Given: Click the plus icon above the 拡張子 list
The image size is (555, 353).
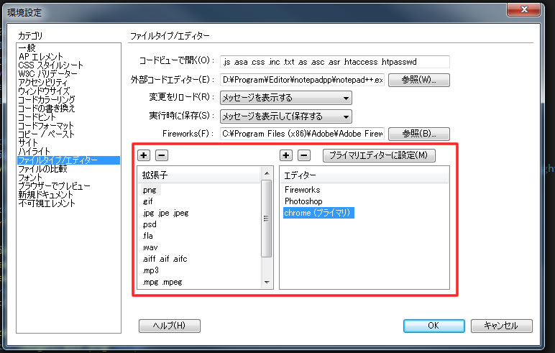Looking at the screenshot, I should click(143, 155).
